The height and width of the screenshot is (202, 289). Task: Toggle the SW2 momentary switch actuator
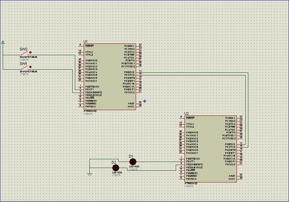pyautogui.click(x=31, y=52)
